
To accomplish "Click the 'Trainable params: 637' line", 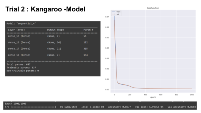I will click(21, 67).
